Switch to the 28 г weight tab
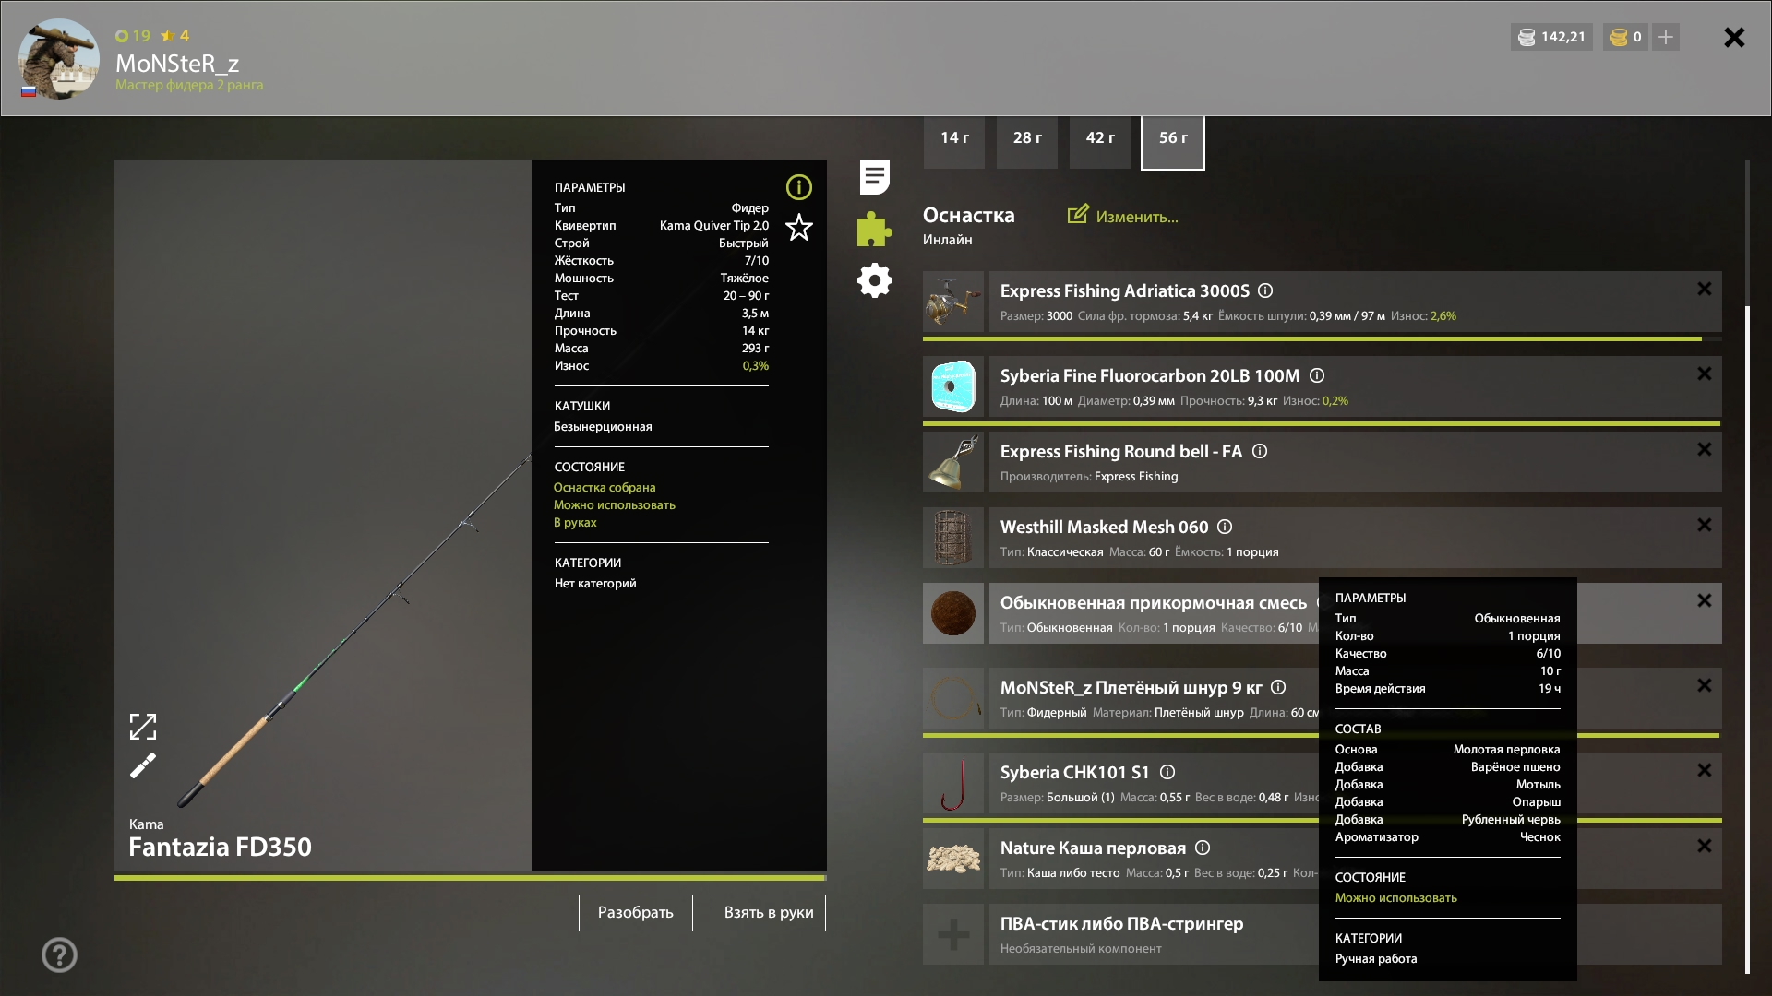This screenshot has height=996, width=1772. (1027, 138)
